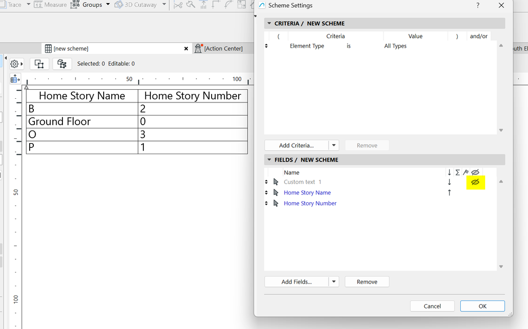
Task: Select the Home Story Name field
Action: (307, 193)
